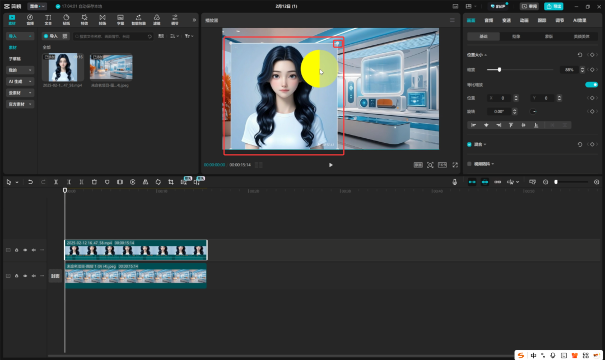Image resolution: width=605 pixels, height=360 pixels.
Task: Open the filter dropdown in media panel
Action: tap(189, 36)
